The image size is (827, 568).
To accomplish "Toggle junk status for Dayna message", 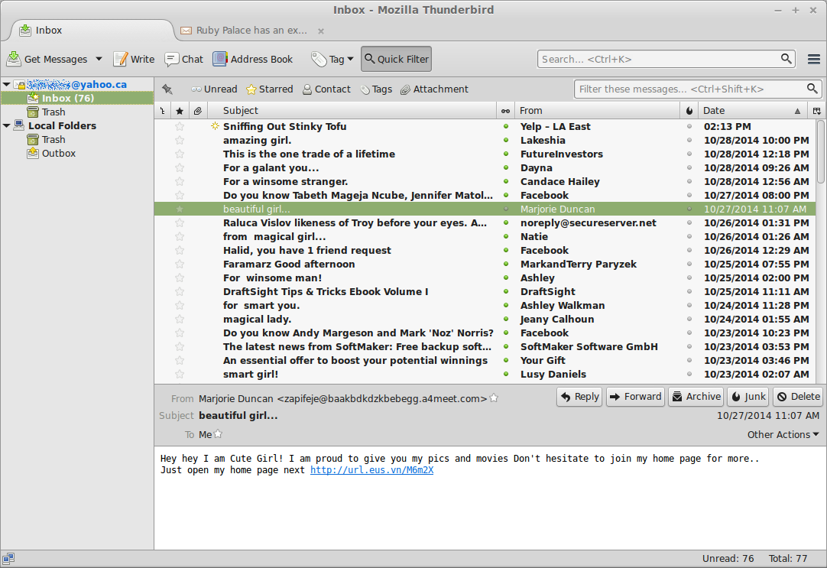I will [689, 167].
